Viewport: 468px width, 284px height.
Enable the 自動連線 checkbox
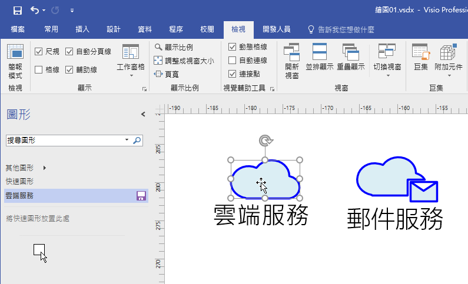232,61
